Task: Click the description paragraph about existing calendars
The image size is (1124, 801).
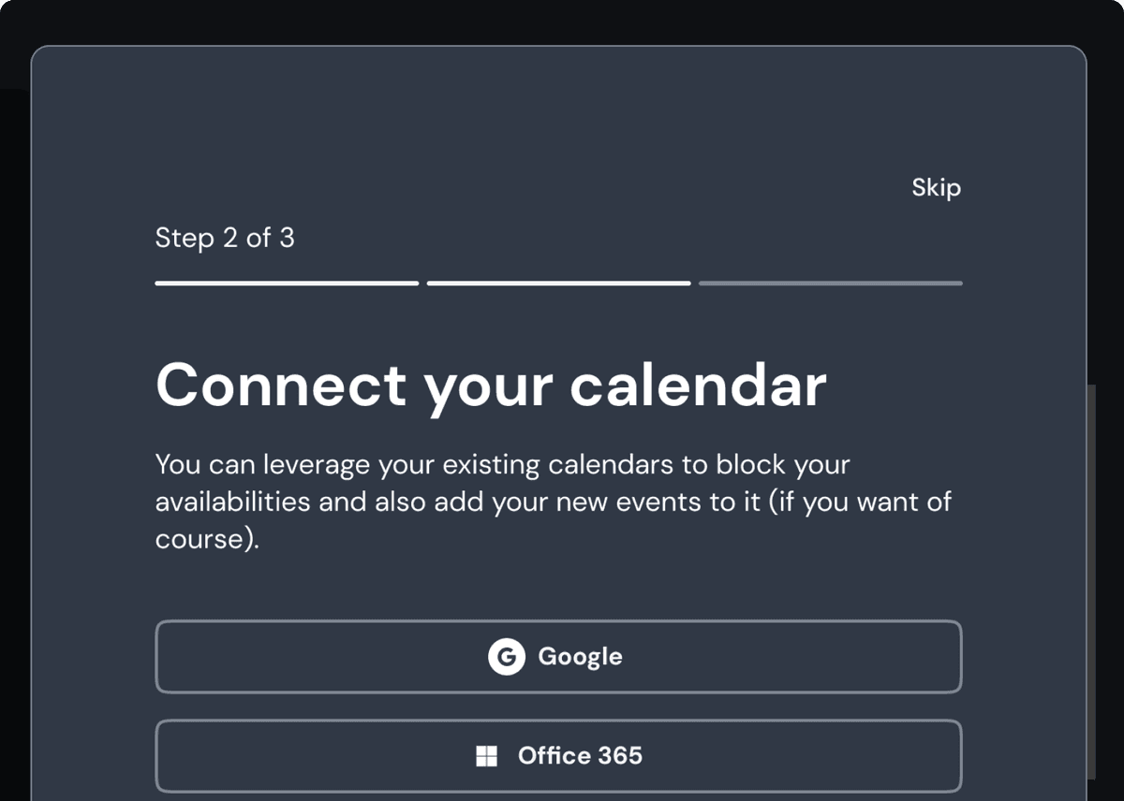Action: 553,502
